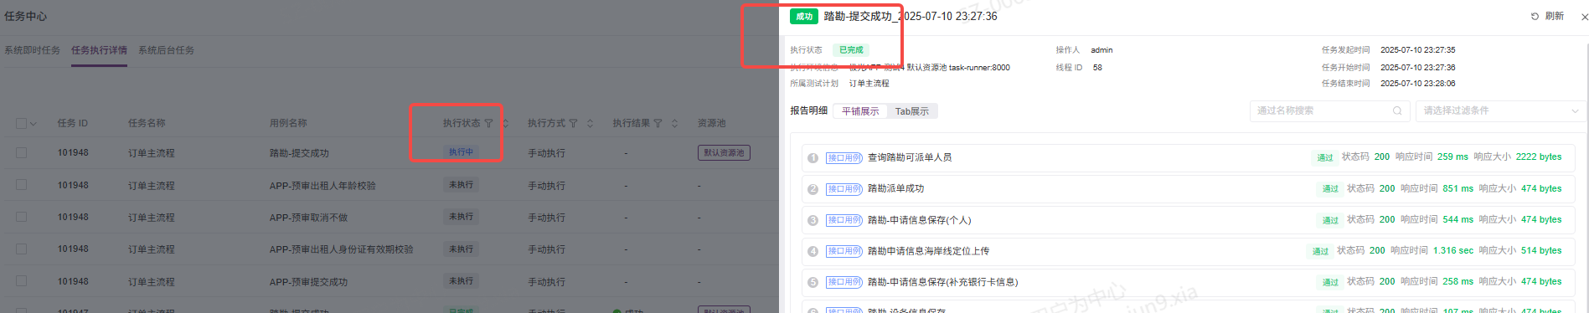
Task: Click step number 4 circle for 踏勘申请信息海岸线定位上传
Action: 813,251
